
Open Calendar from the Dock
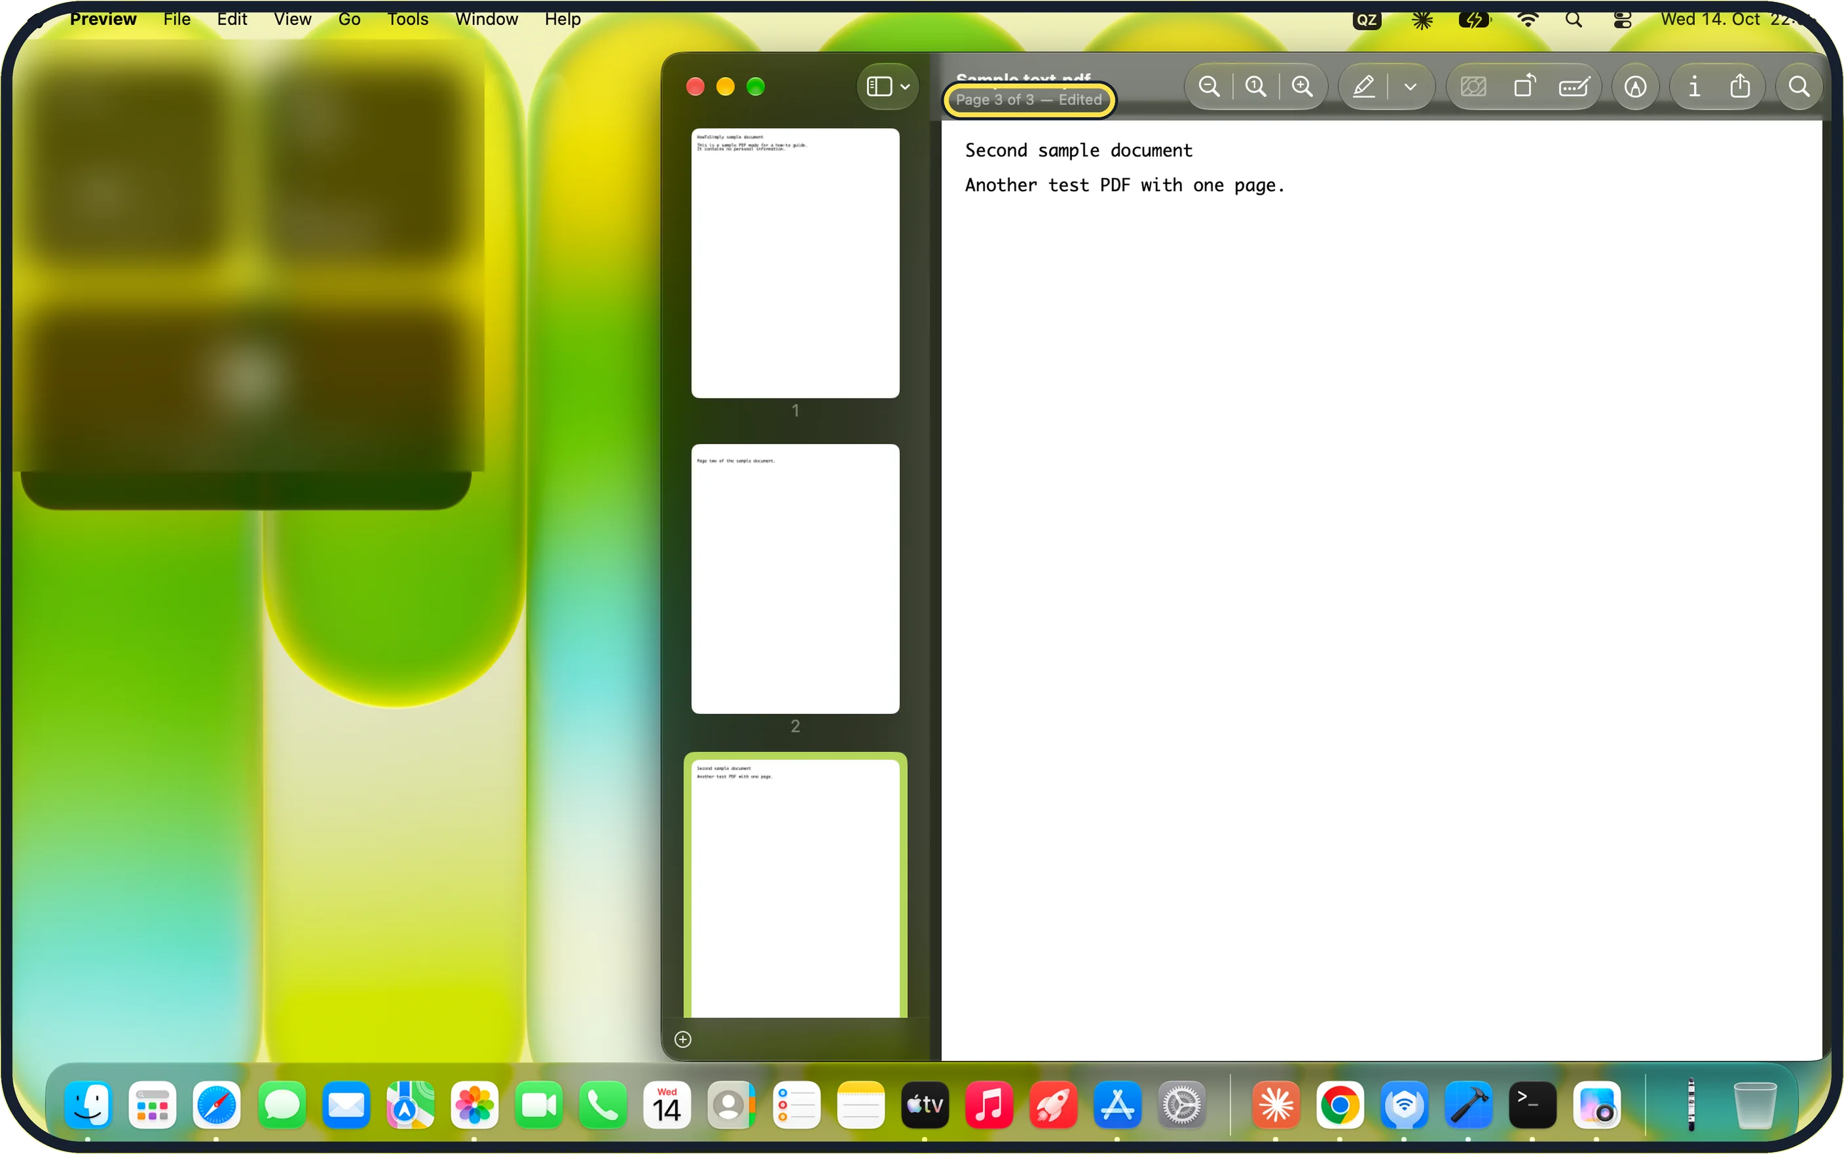667,1104
